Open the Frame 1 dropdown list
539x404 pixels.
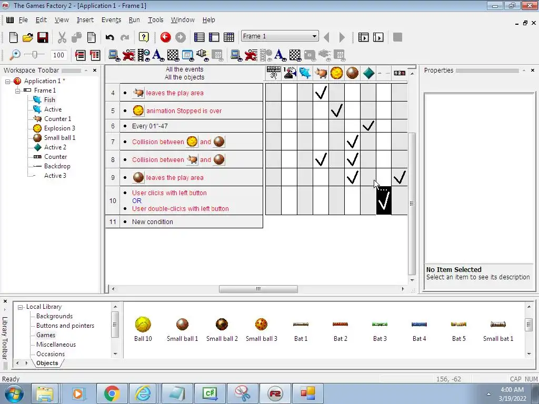pos(314,36)
